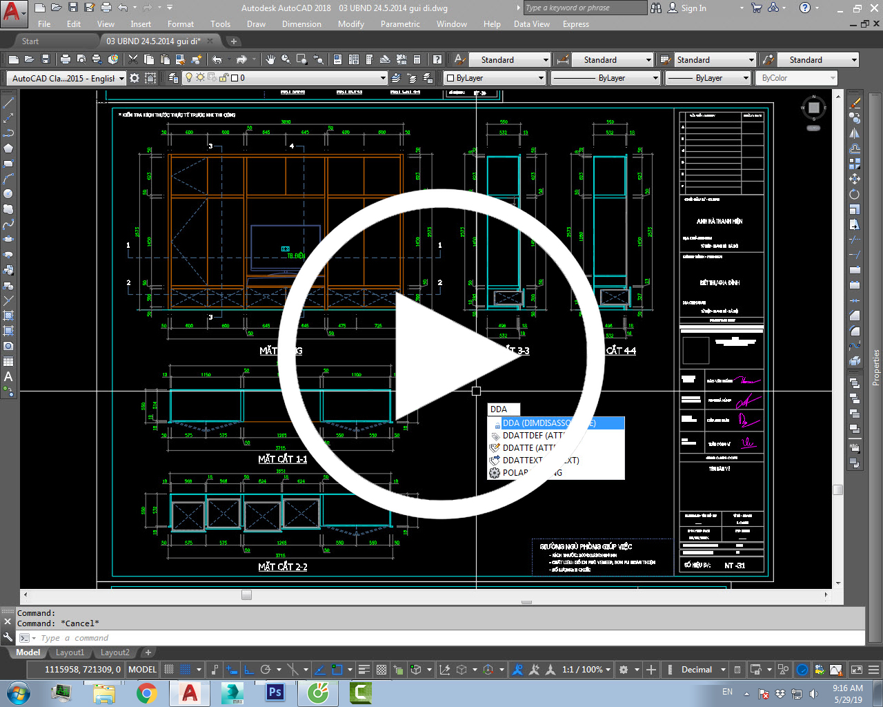Open the linetype ByLayer dropdown
The width and height of the screenshot is (883, 707).
(x=606, y=78)
